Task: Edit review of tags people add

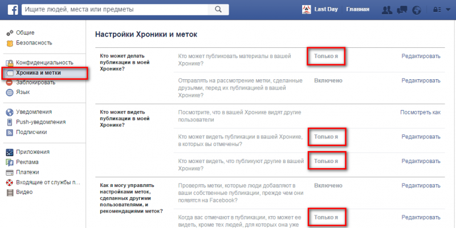Action: pyautogui.click(x=421, y=186)
